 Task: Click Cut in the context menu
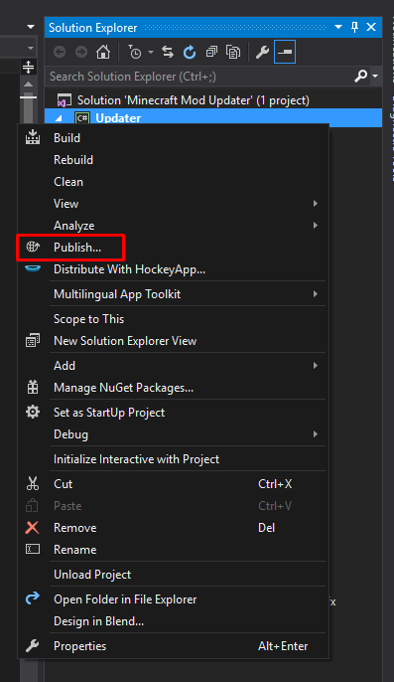(174, 483)
